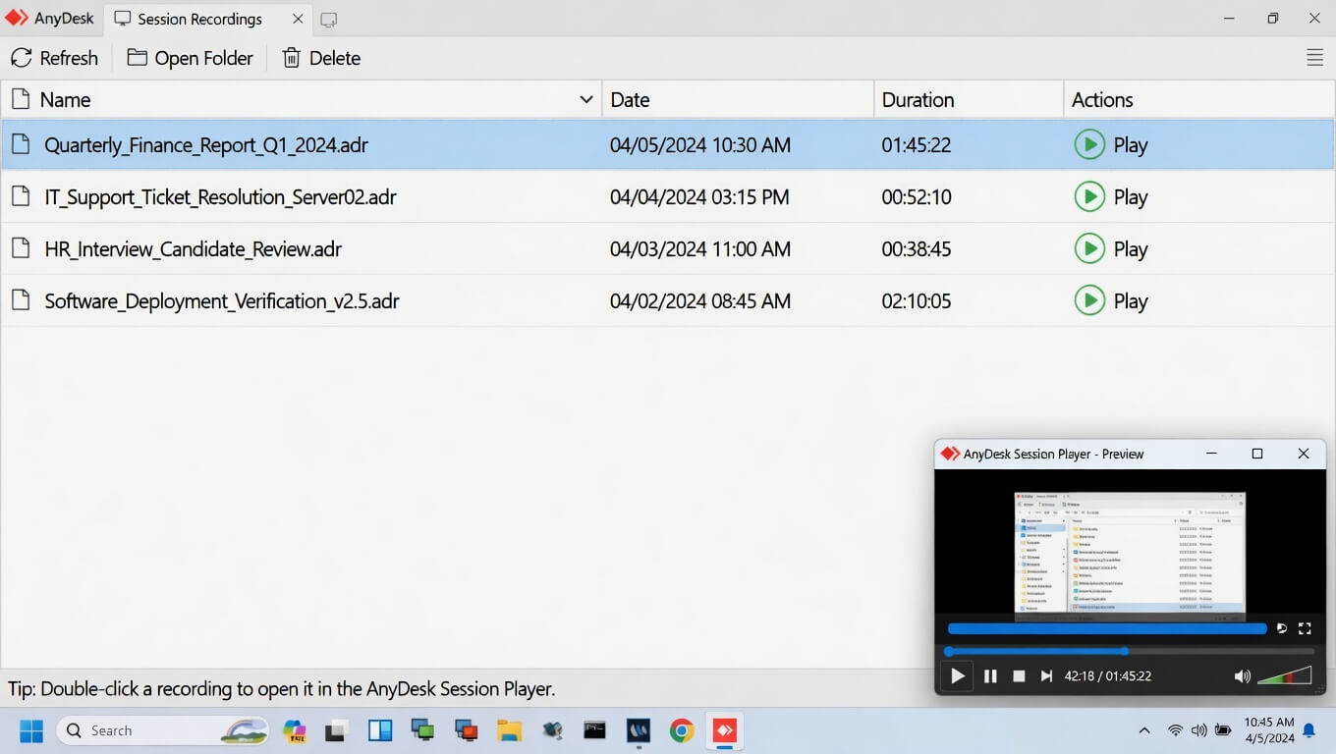The height and width of the screenshot is (754, 1336).
Task: Click the Delete trash button
Action: (321, 58)
